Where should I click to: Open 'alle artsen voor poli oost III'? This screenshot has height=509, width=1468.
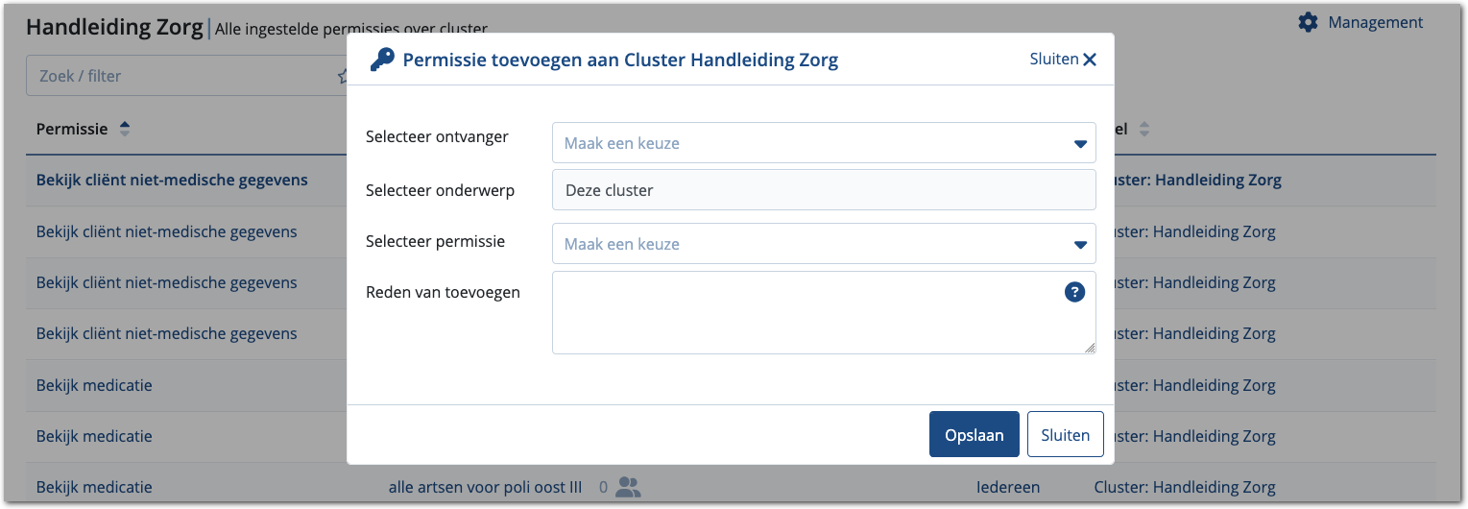[485, 487]
